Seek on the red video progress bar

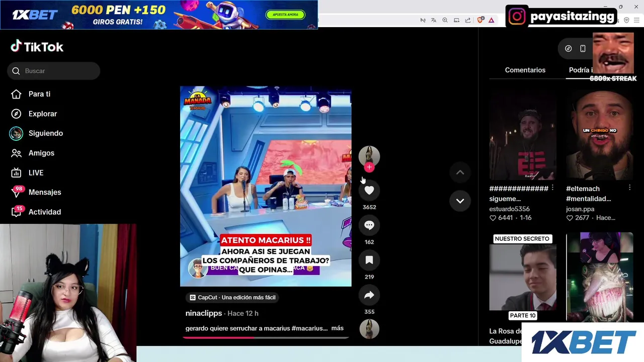pos(266,337)
